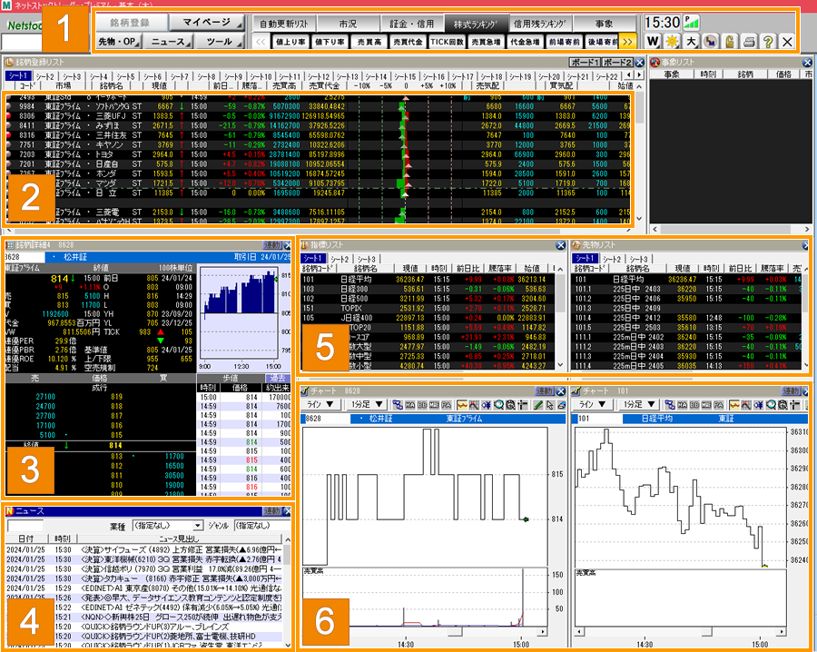Click the pencil draw icon in 8628 chart
This screenshot has width=817, height=652.
pos(537,404)
